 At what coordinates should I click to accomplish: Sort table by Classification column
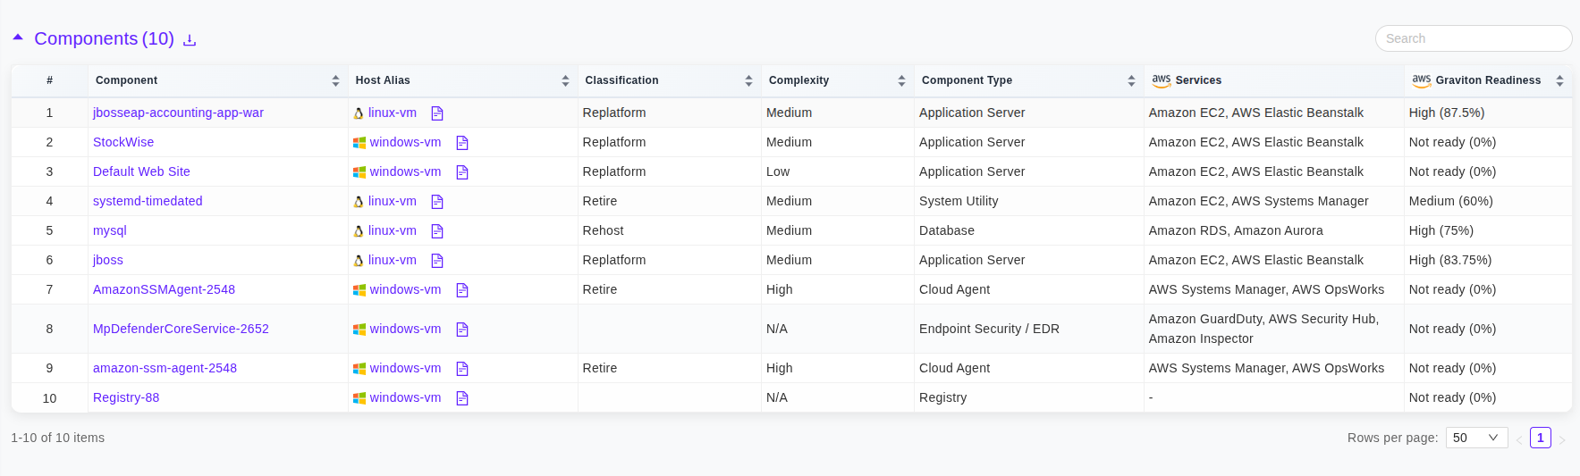[x=748, y=80]
